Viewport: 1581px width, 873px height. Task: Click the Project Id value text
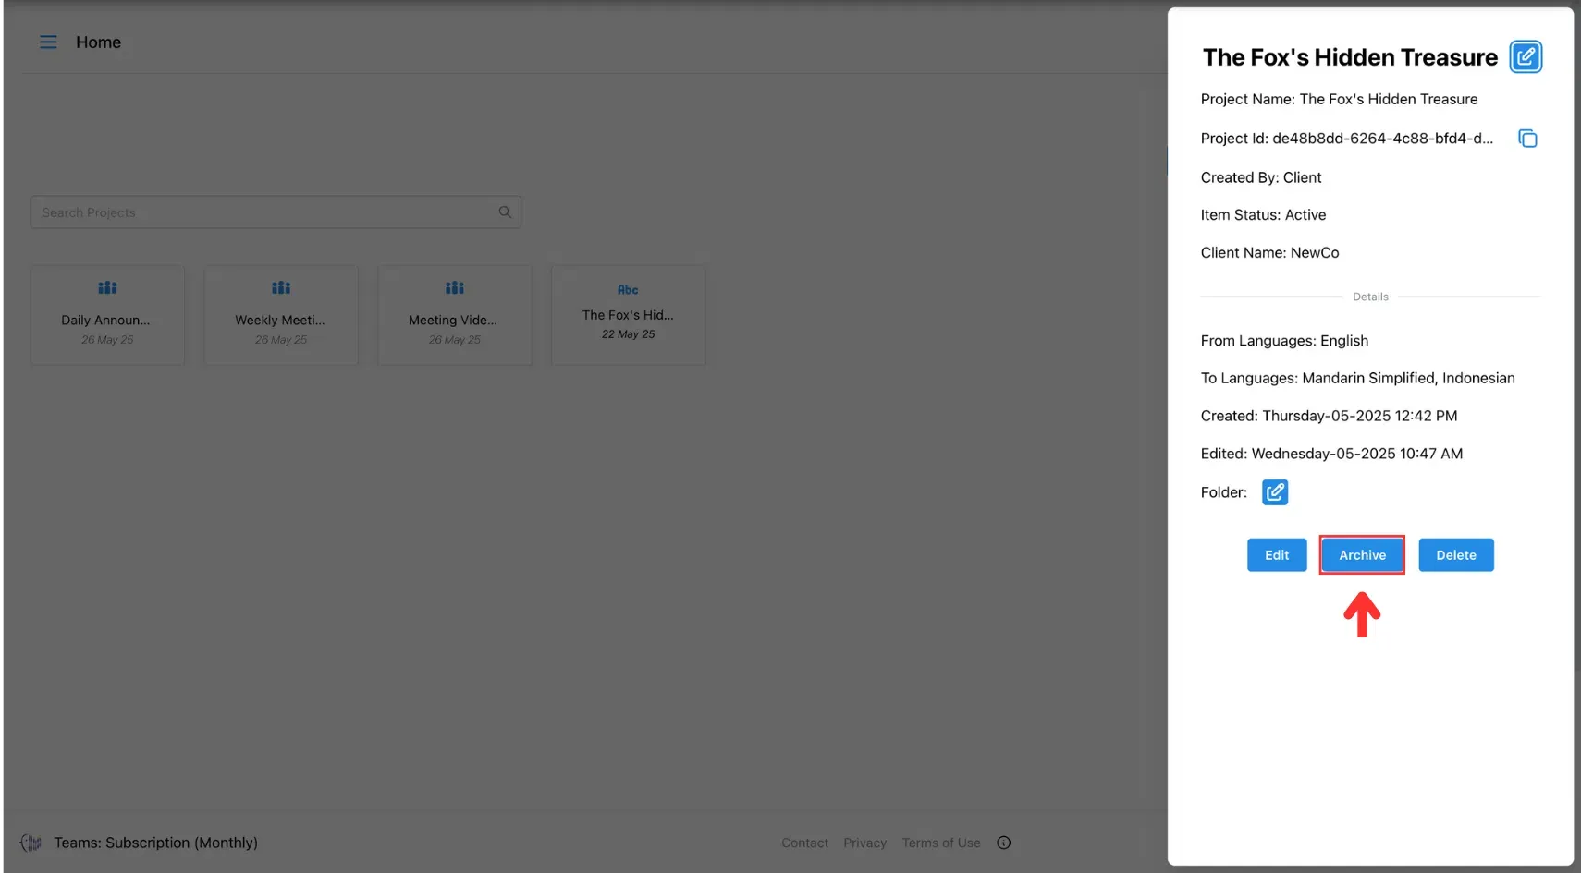tap(1382, 139)
